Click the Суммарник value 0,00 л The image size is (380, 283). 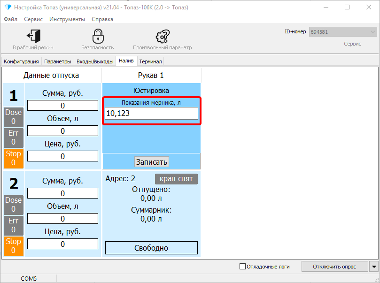click(151, 219)
